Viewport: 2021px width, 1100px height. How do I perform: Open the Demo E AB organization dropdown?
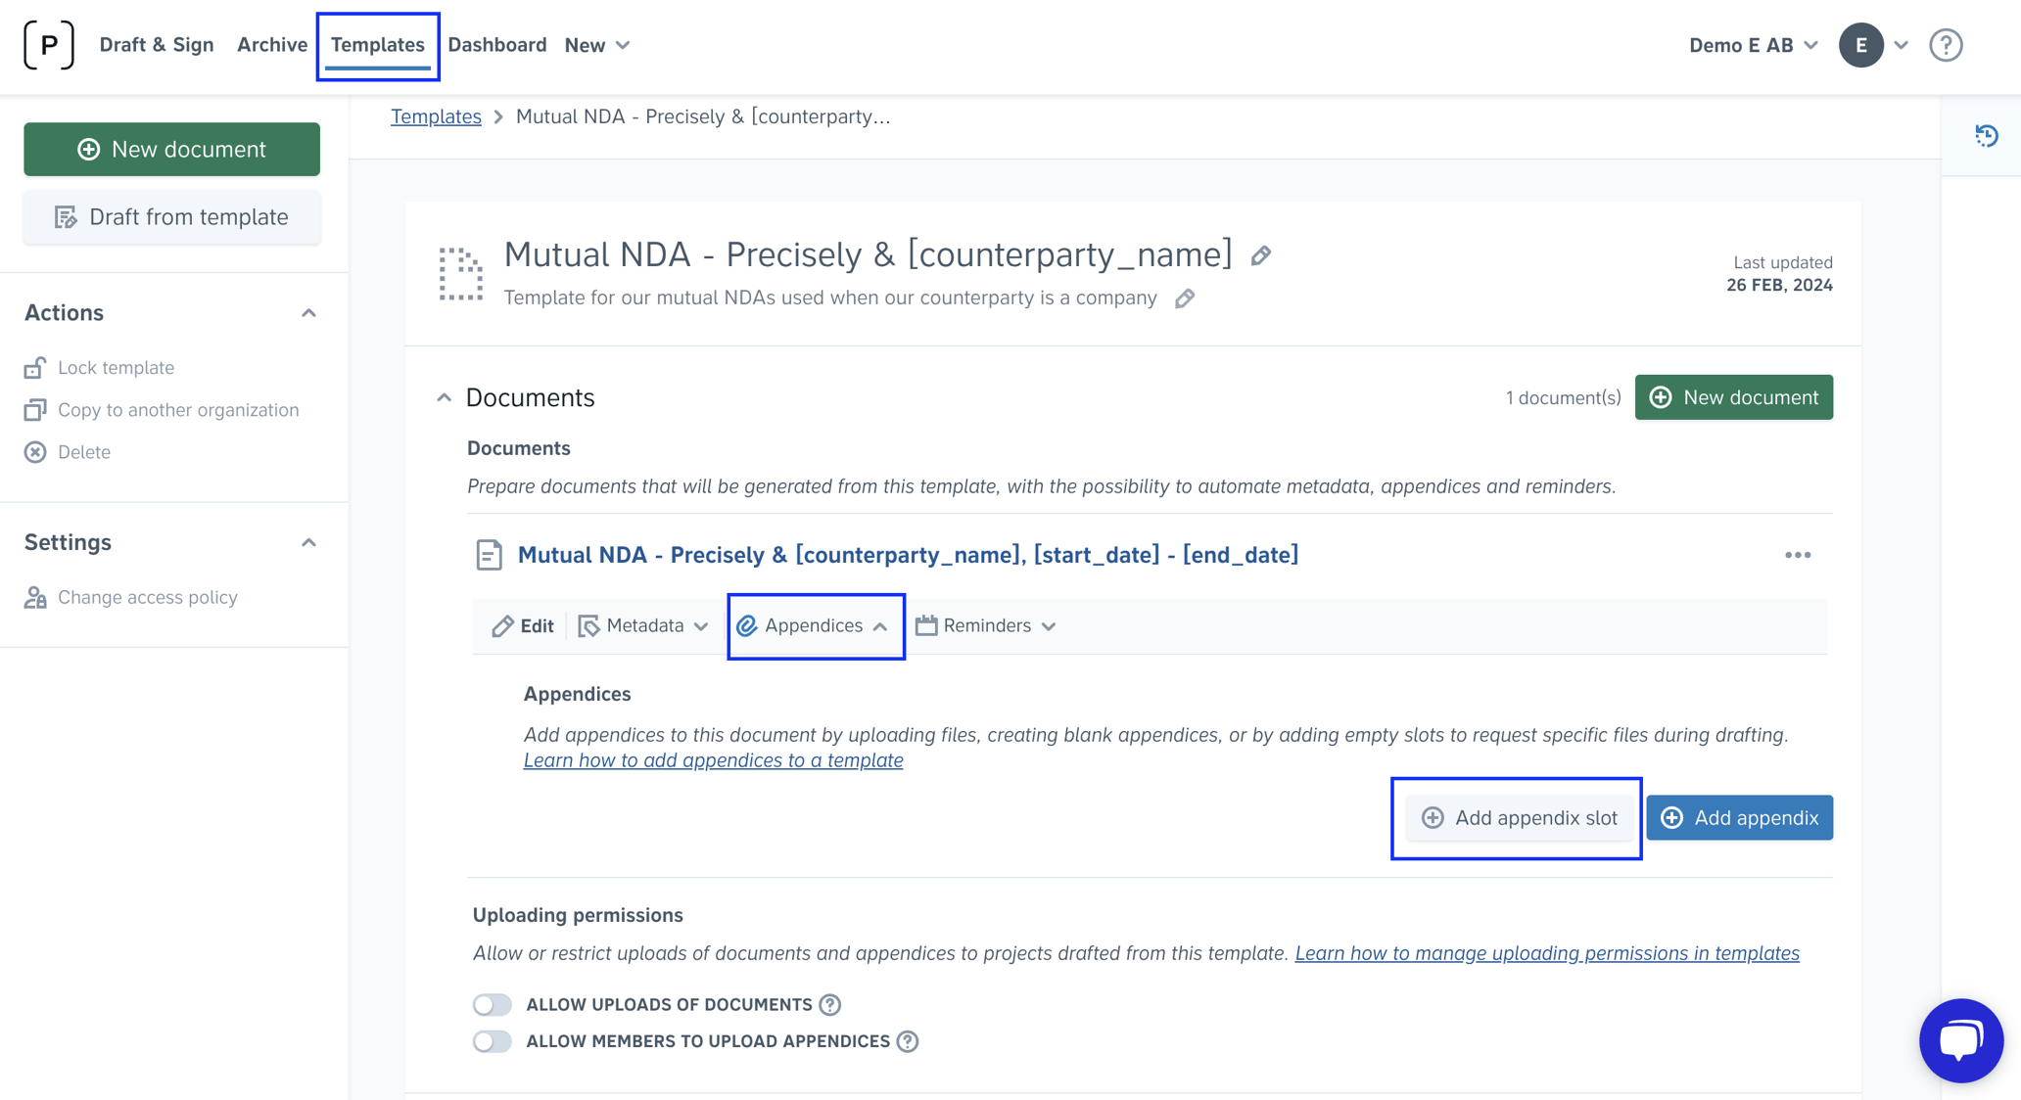click(1751, 44)
